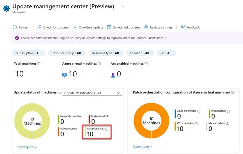This screenshot has height=154, width=243.
Task: Open query under Patch orchestration chart
Action: click(143, 147)
